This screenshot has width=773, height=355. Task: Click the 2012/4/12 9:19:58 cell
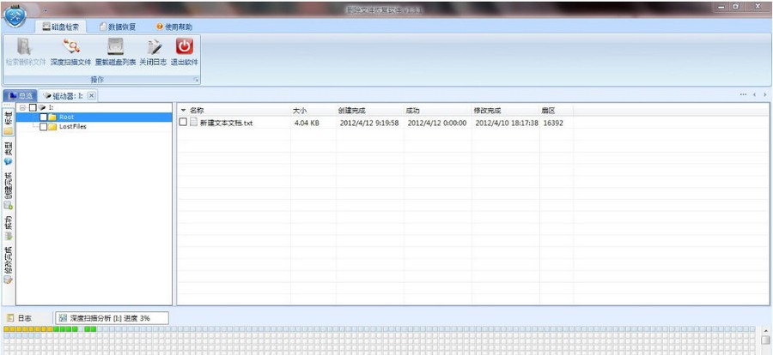click(369, 123)
